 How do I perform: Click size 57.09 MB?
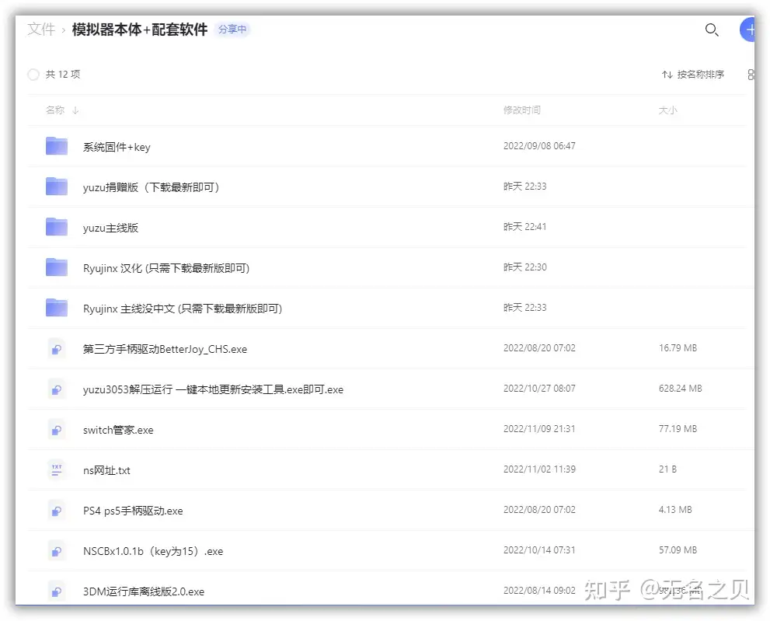pyautogui.click(x=678, y=550)
